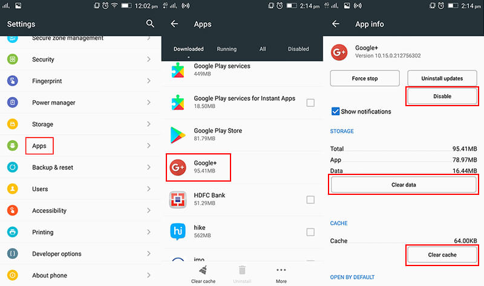Tap the Storage settings icon
The height and width of the screenshot is (286, 484).
coord(13,124)
